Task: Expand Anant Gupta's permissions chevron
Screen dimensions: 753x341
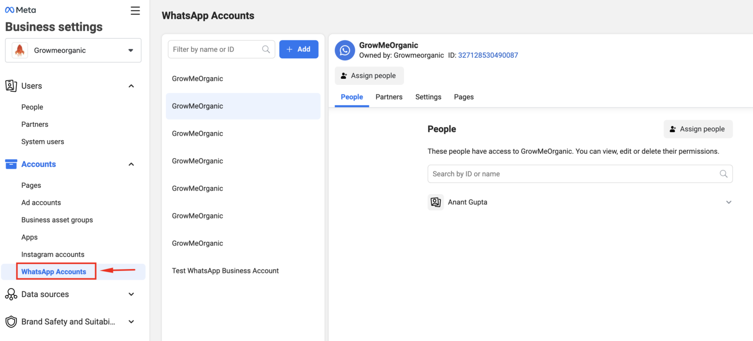Action: [728, 202]
